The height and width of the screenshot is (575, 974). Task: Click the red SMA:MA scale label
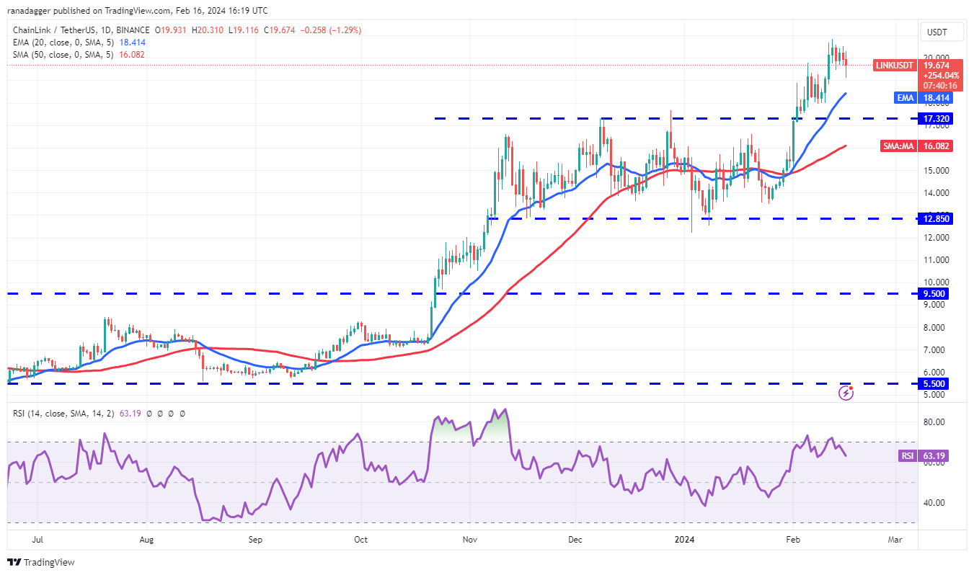click(899, 146)
